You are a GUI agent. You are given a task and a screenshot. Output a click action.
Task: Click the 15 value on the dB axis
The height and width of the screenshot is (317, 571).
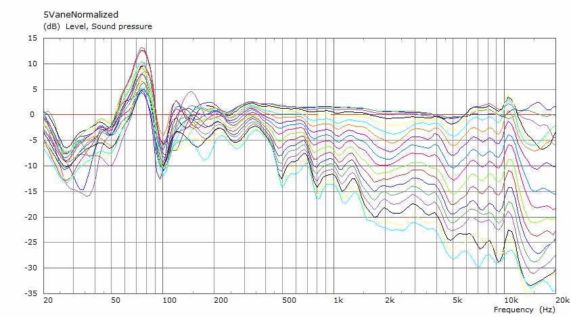tap(32, 39)
